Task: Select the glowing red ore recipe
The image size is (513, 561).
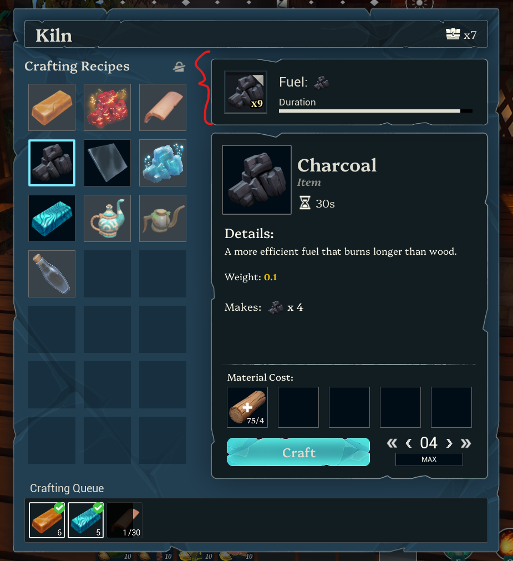Action: click(x=107, y=107)
